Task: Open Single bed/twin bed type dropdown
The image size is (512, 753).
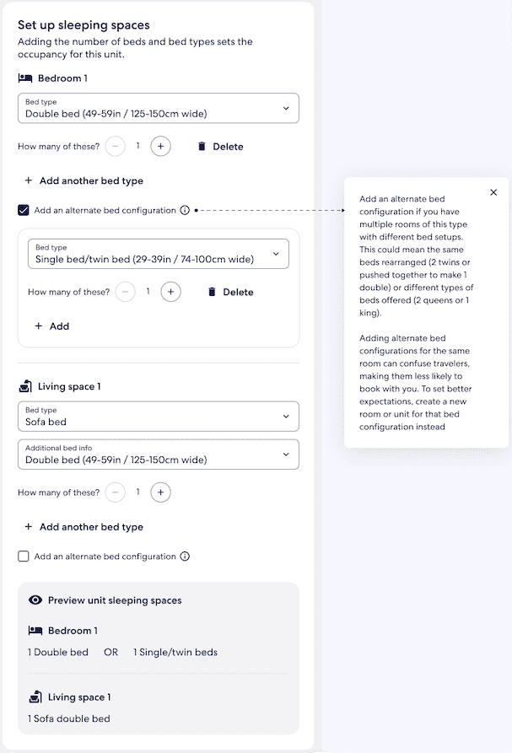Action: (158, 255)
